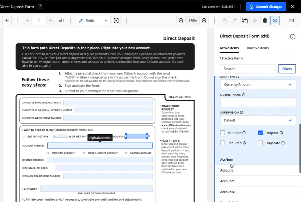Close the editor with the X

click(293, 7)
